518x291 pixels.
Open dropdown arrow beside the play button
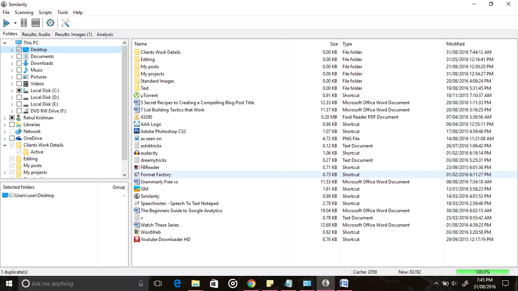tap(15, 23)
